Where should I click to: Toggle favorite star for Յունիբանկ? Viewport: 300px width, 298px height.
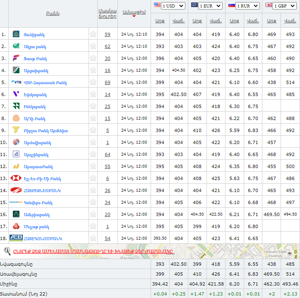tap(93, 34)
